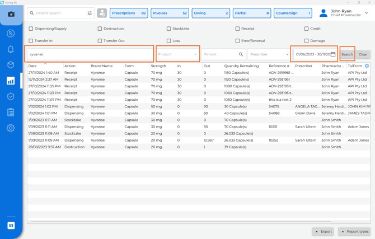The image size is (375, 239).
Task: Click the Export button
Action: [x=323, y=231]
